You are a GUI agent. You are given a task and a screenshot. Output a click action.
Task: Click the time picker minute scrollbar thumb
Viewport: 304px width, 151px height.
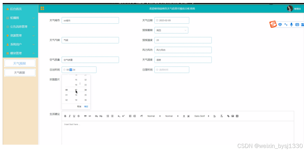point(80,84)
